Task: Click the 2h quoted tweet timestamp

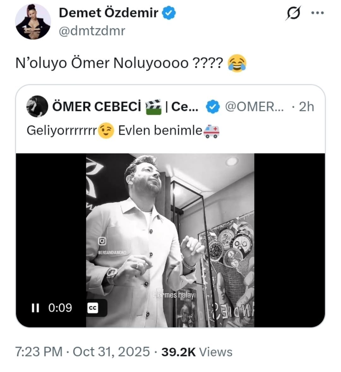Action: click(306, 107)
